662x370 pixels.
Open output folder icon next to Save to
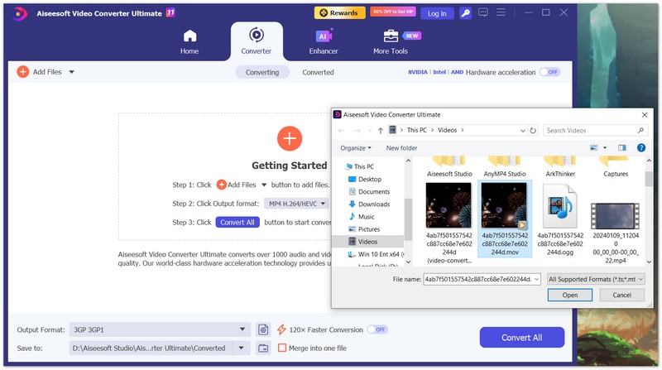pos(263,348)
